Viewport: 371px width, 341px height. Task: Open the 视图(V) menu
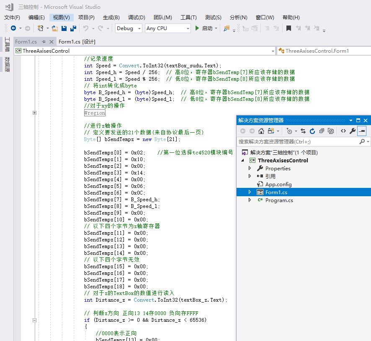tap(62, 18)
